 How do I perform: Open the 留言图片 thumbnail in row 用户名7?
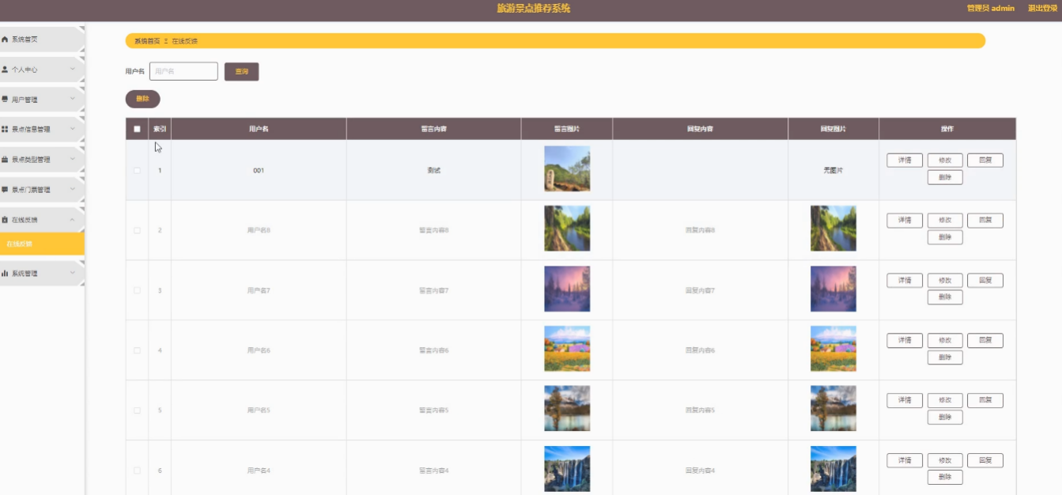(567, 289)
